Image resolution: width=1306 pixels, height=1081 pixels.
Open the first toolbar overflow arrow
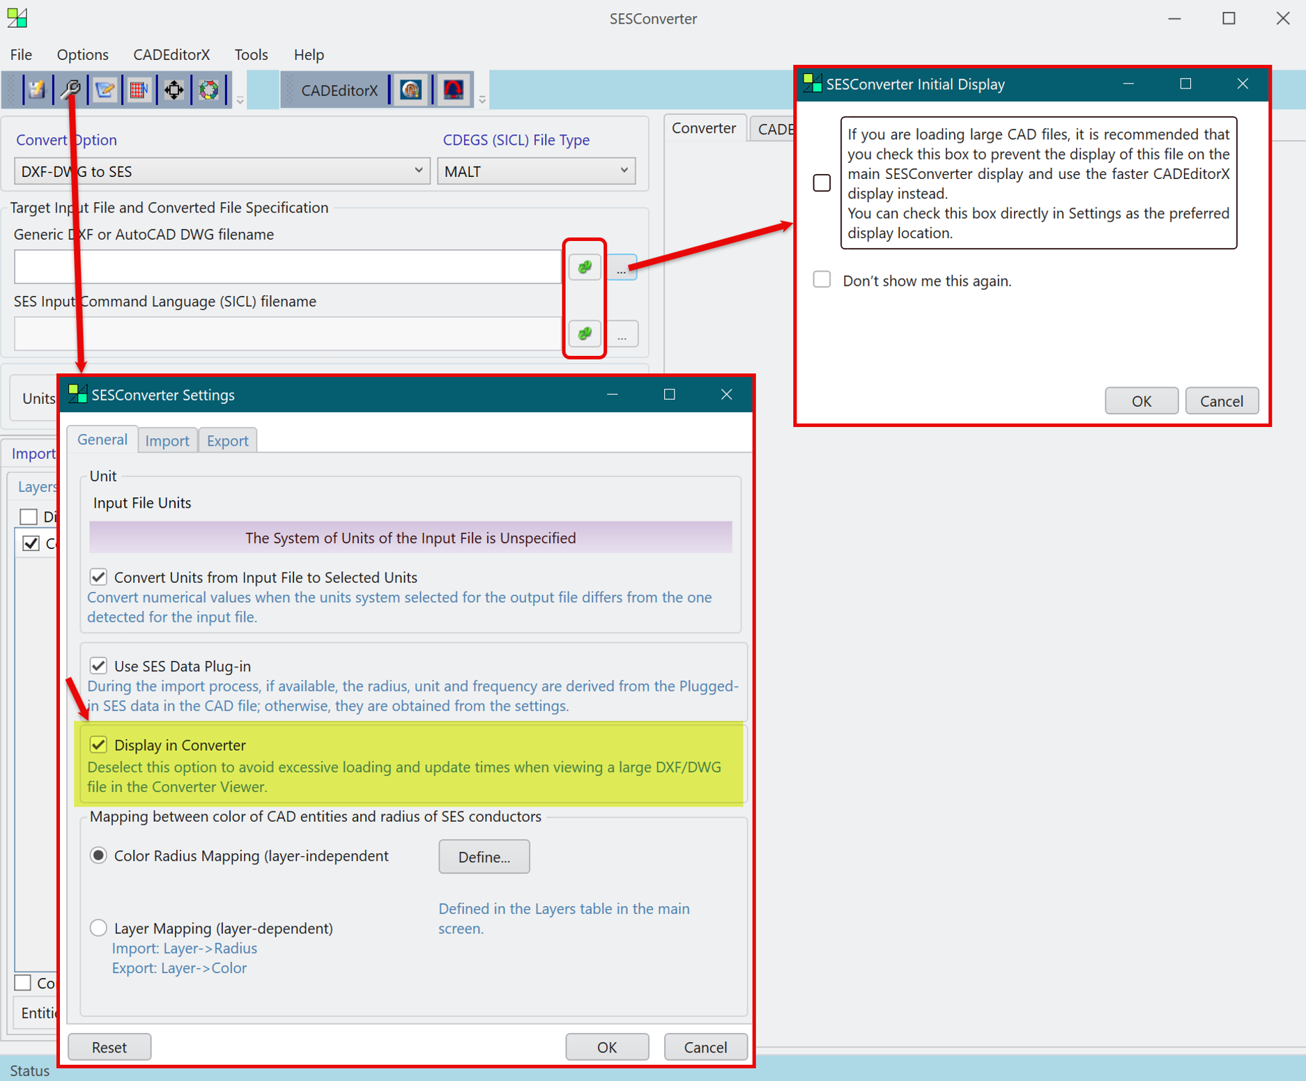tap(240, 100)
